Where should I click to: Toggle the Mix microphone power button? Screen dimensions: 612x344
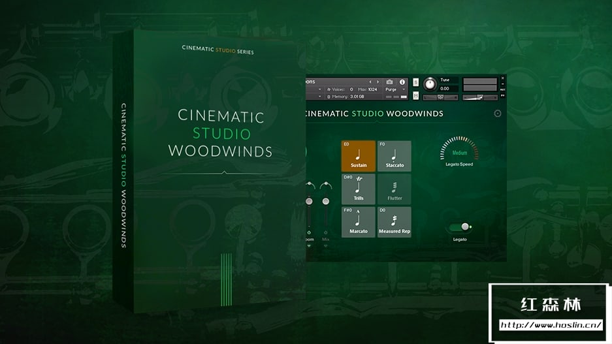325,232
